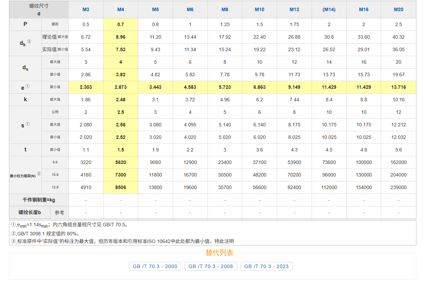Click the footnote ① marker beside s

click(x=28, y=124)
